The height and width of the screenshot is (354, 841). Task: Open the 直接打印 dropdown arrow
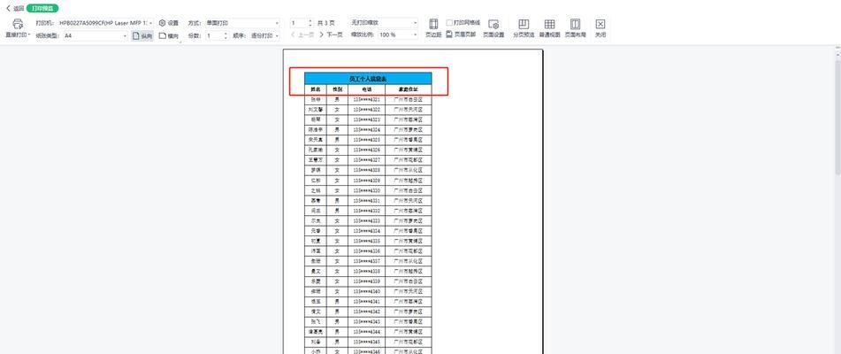28,35
